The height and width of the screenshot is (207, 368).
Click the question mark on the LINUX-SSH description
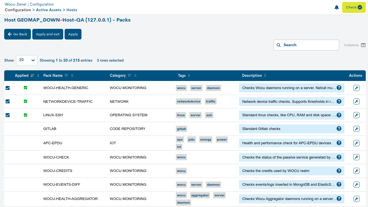pos(339,115)
